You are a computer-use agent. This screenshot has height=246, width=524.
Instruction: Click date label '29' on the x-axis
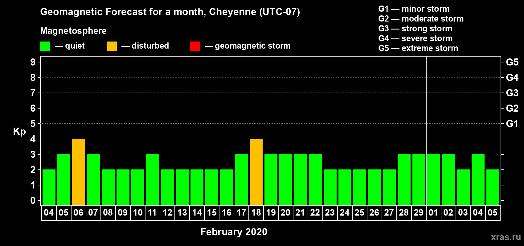pyautogui.click(x=419, y=213)
